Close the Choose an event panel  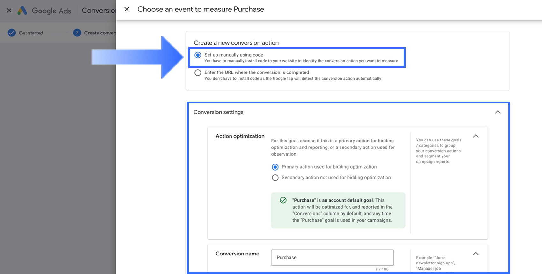[x=127, y=9]
